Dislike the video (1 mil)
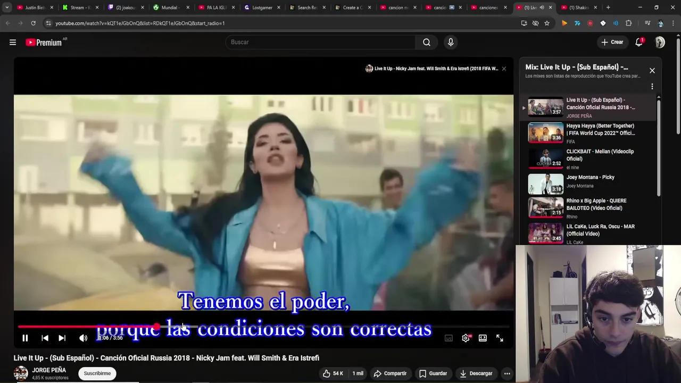The image size is (681, 383). (x=358, y=373)
